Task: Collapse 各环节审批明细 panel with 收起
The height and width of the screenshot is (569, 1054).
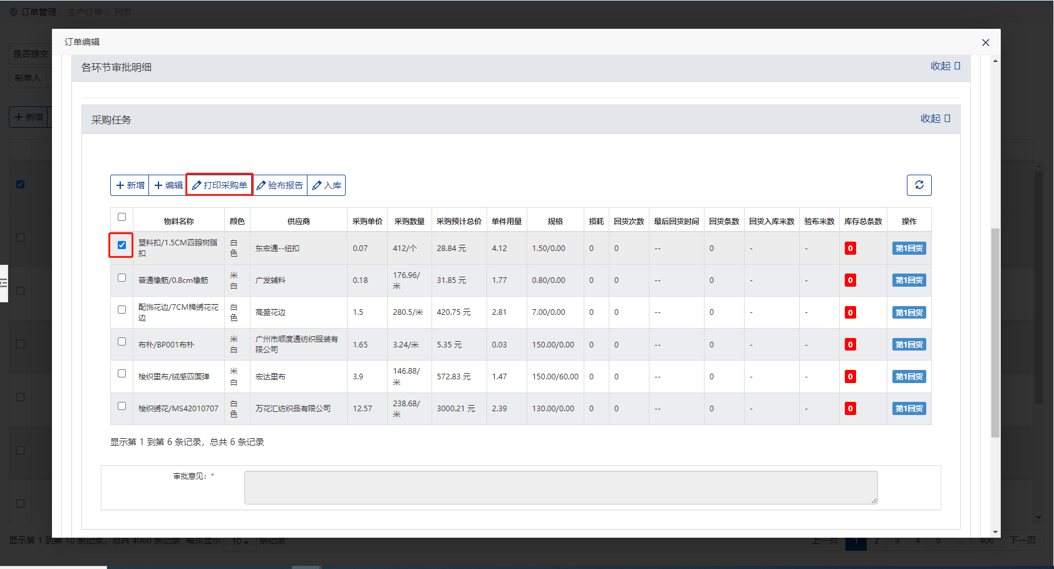Action: (x=944, y=66)
